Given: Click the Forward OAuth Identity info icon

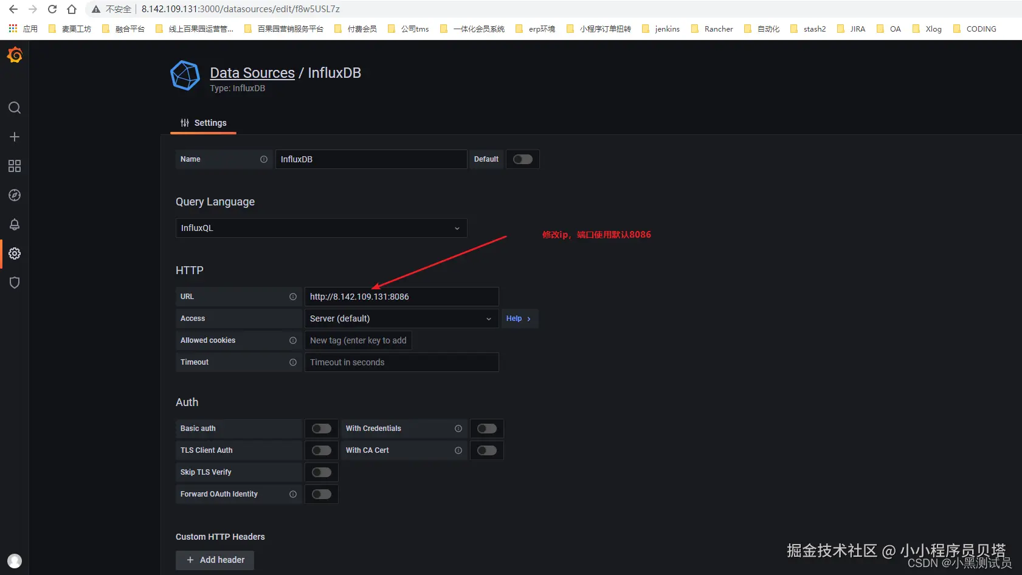Looking at the screenshot, I should point(293,494).
